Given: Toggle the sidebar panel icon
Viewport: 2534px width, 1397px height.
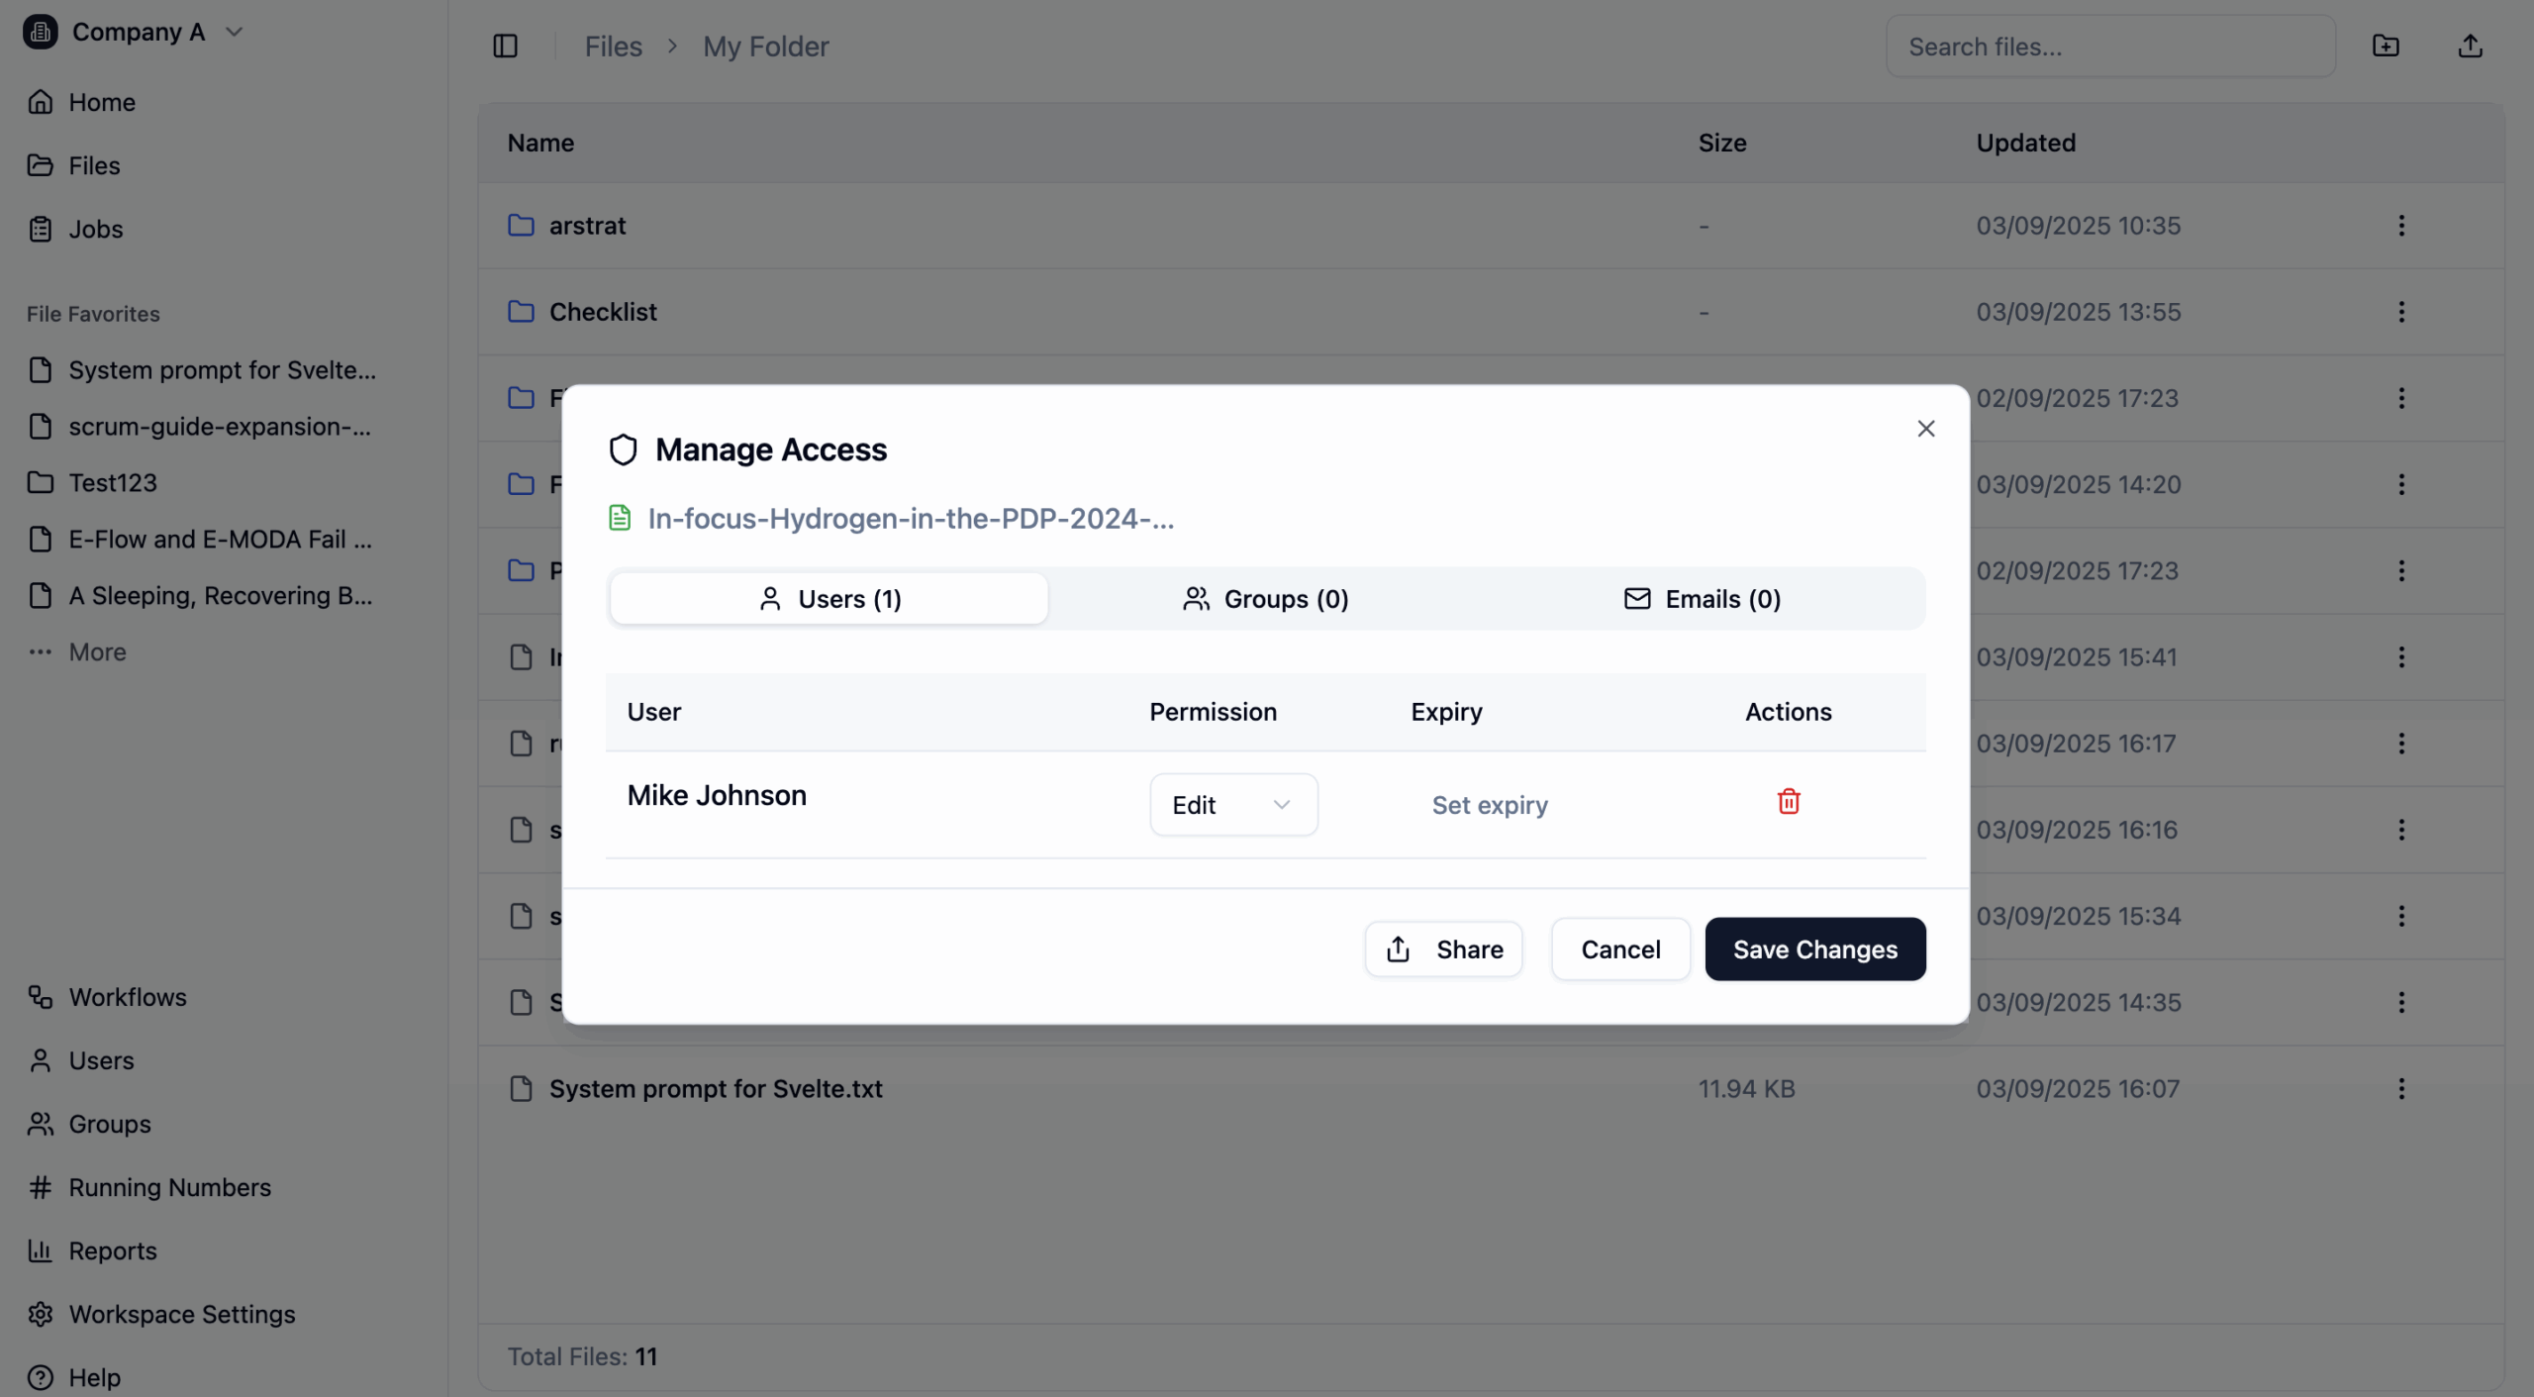Looking at the screenshot, I should [x=505, y=47].
